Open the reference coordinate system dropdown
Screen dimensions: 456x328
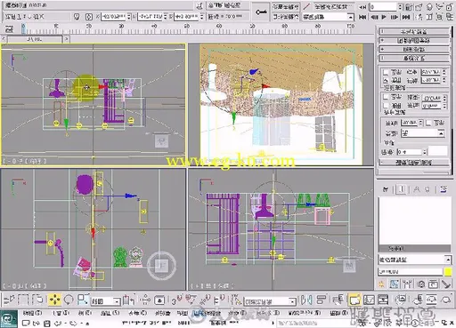105,301
